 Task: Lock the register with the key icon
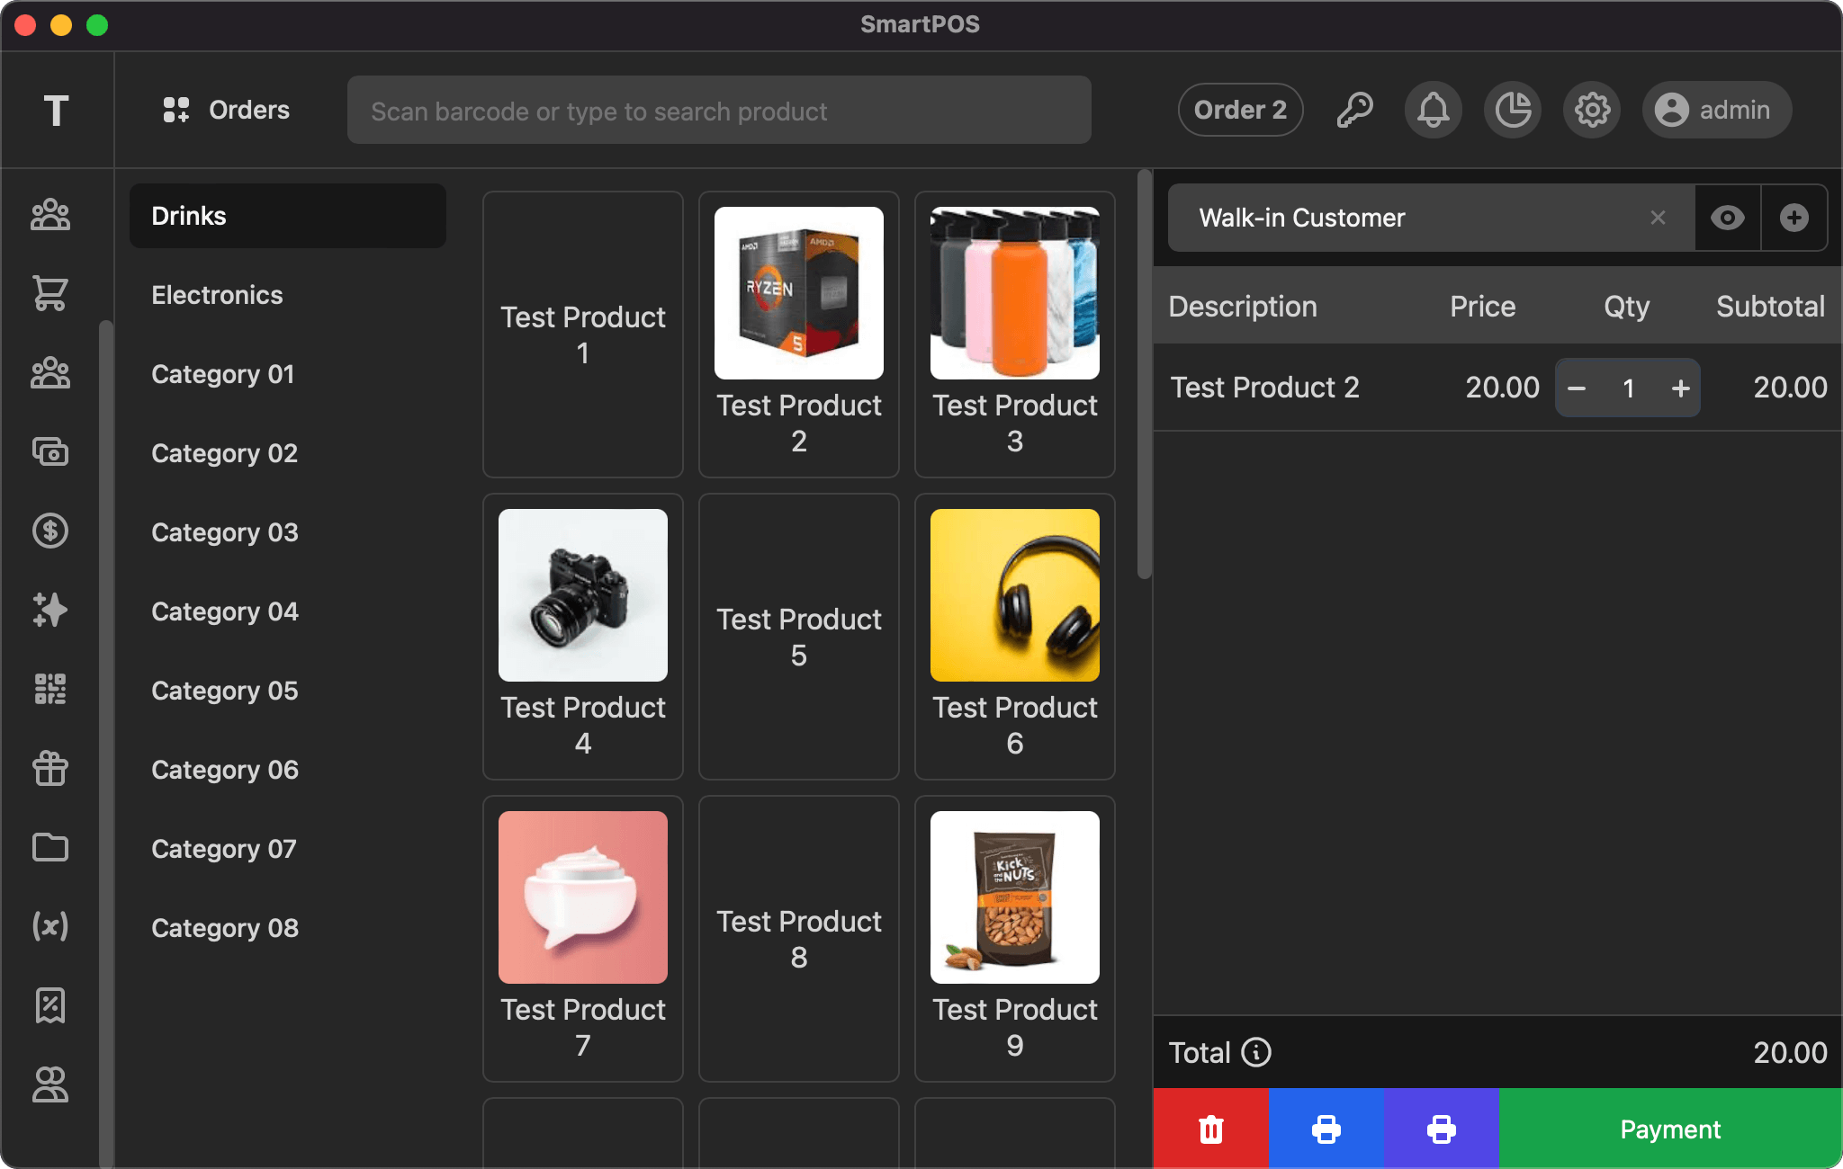click(x=1353, y=110)
